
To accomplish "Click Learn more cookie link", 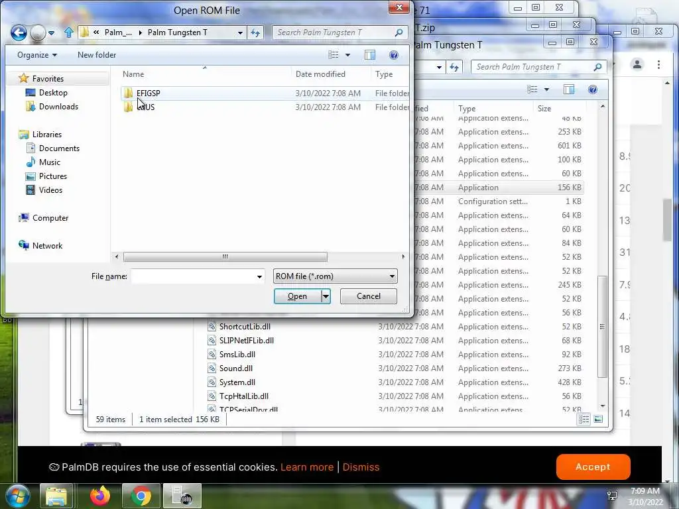I will point(306,467).
